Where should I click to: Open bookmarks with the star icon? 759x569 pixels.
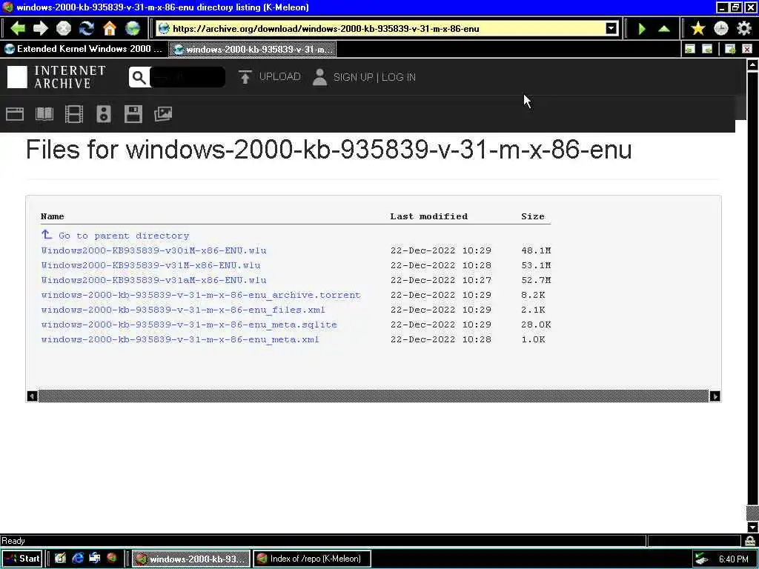698,29
